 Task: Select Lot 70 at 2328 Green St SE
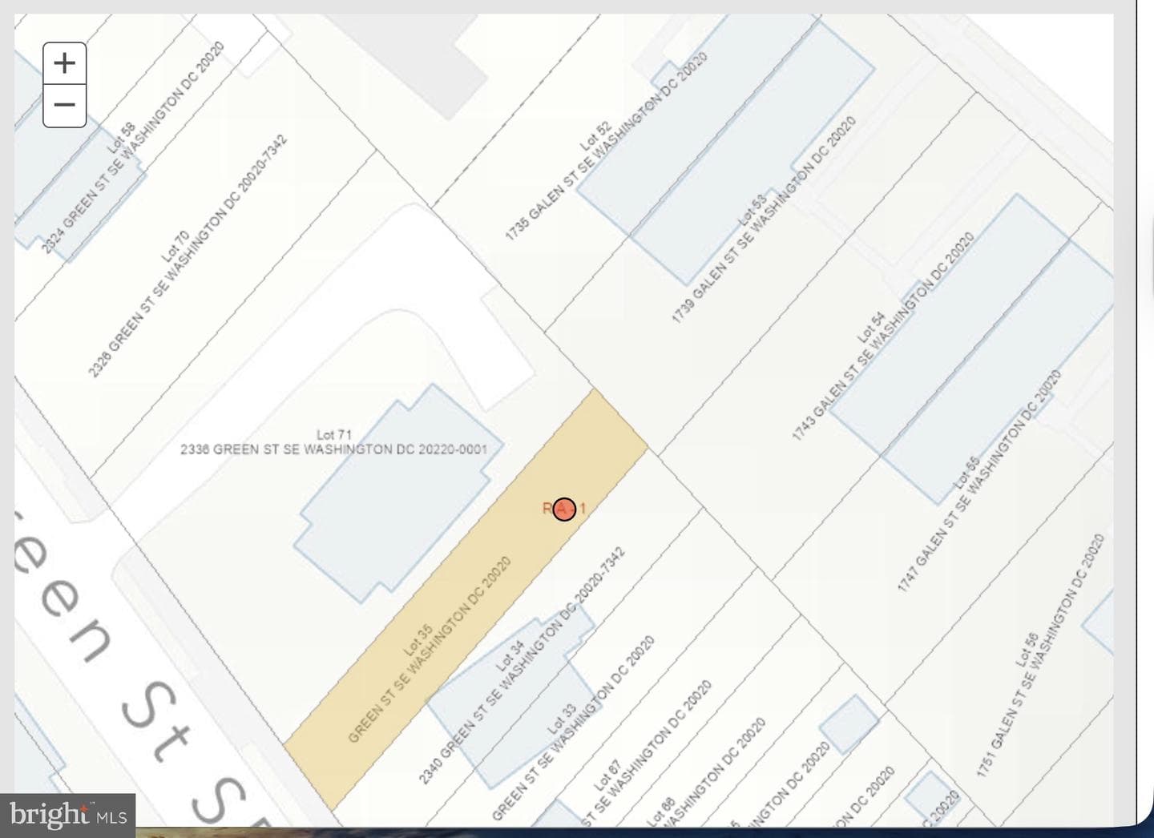[x=186, y=256]
